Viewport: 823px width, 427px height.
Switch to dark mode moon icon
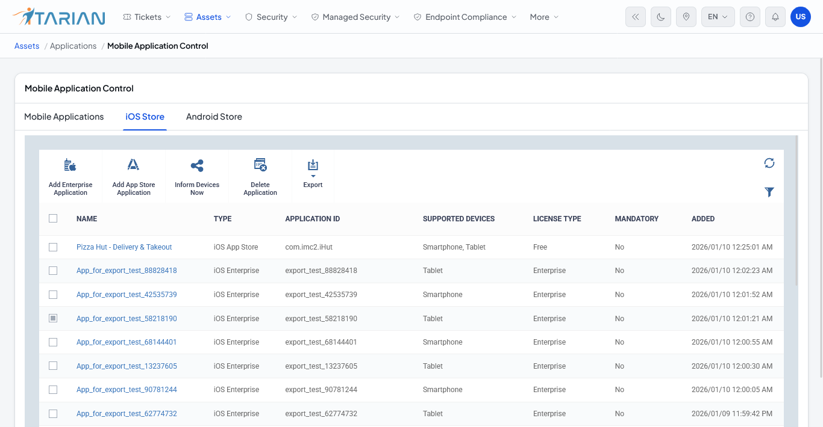[x=660, y=17]
